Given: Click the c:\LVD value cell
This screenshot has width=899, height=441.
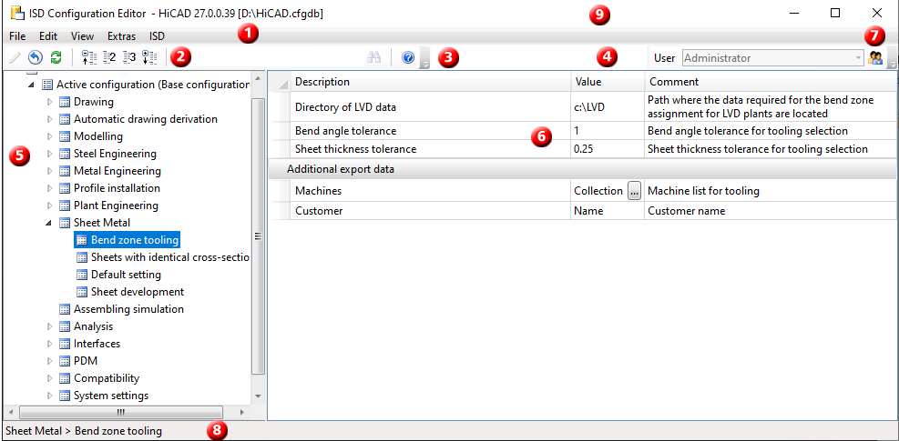Looking at the screenshot, I should point(608,106).
